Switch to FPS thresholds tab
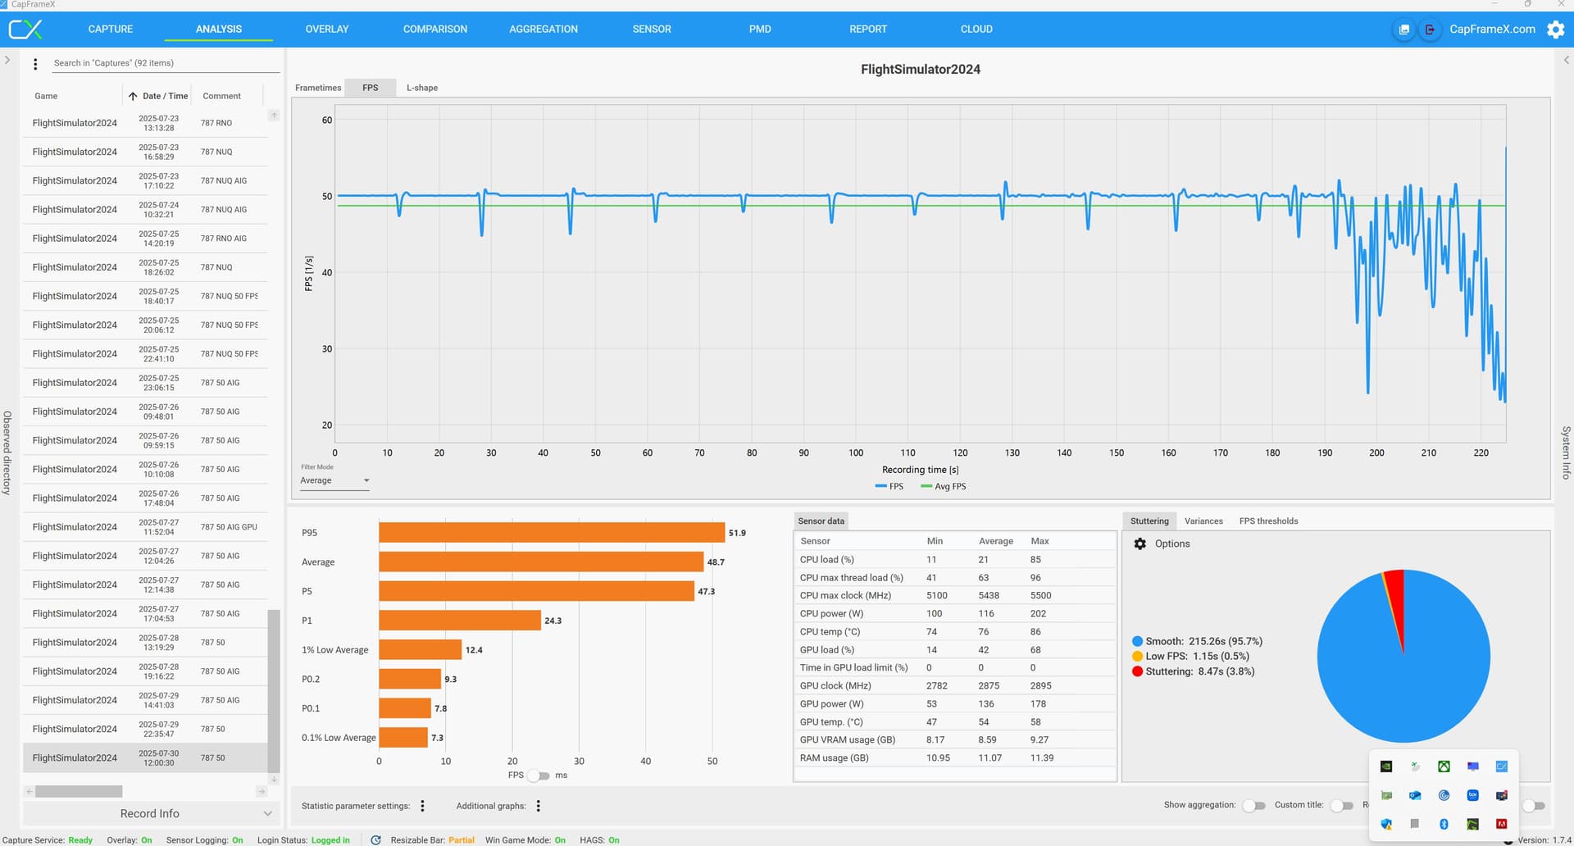Image resolution: width=1574 pixels, height=846 pixels. point(1268,521)
